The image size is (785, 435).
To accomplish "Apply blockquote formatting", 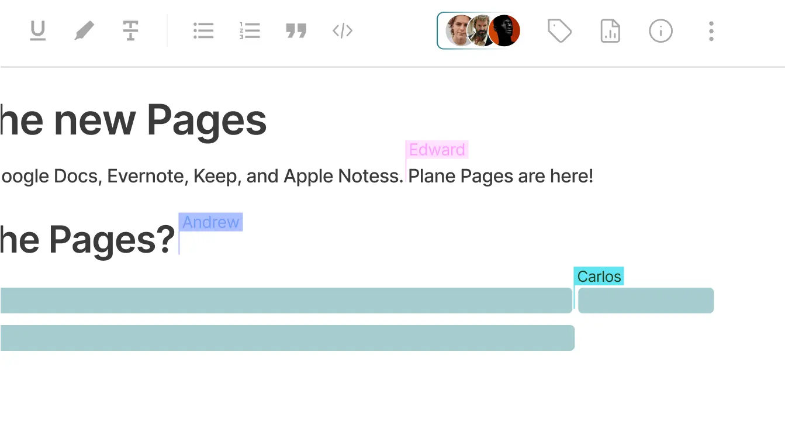I will pyautogui.click(x=296, y=31).
